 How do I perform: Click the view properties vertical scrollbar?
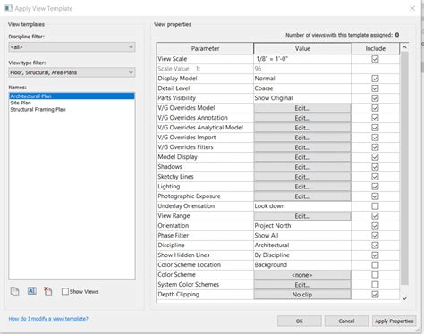(404, 168)
